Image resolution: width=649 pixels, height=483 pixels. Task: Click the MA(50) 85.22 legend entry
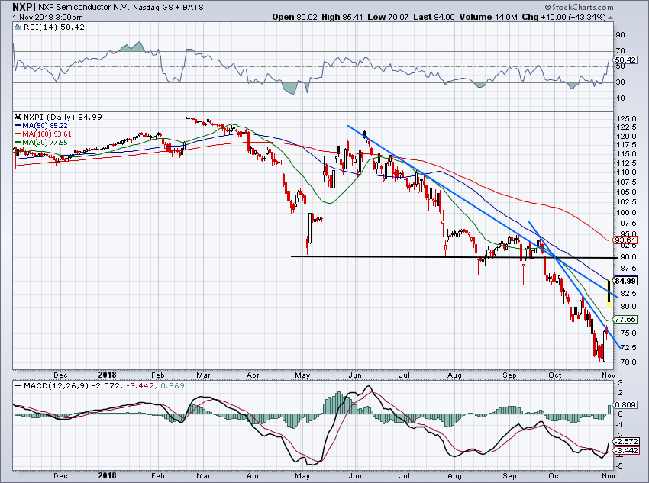[x=45, y=125]
